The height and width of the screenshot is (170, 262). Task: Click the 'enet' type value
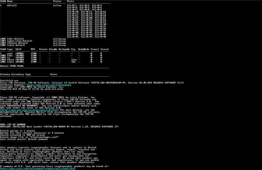point(10,53)
